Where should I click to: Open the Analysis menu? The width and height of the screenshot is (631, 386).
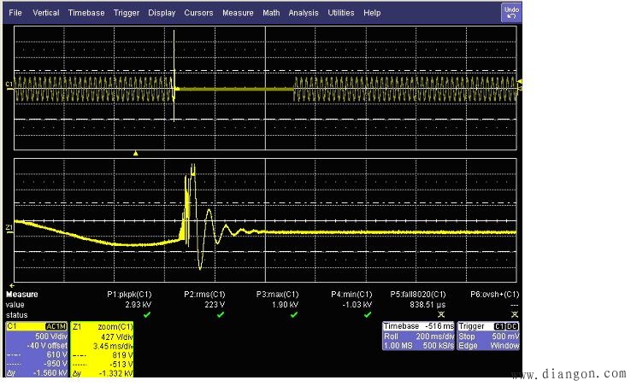[x=303, y=14]
